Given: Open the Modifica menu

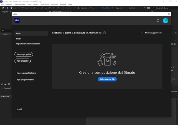Looking at the screenshot, I should [9, 5].
